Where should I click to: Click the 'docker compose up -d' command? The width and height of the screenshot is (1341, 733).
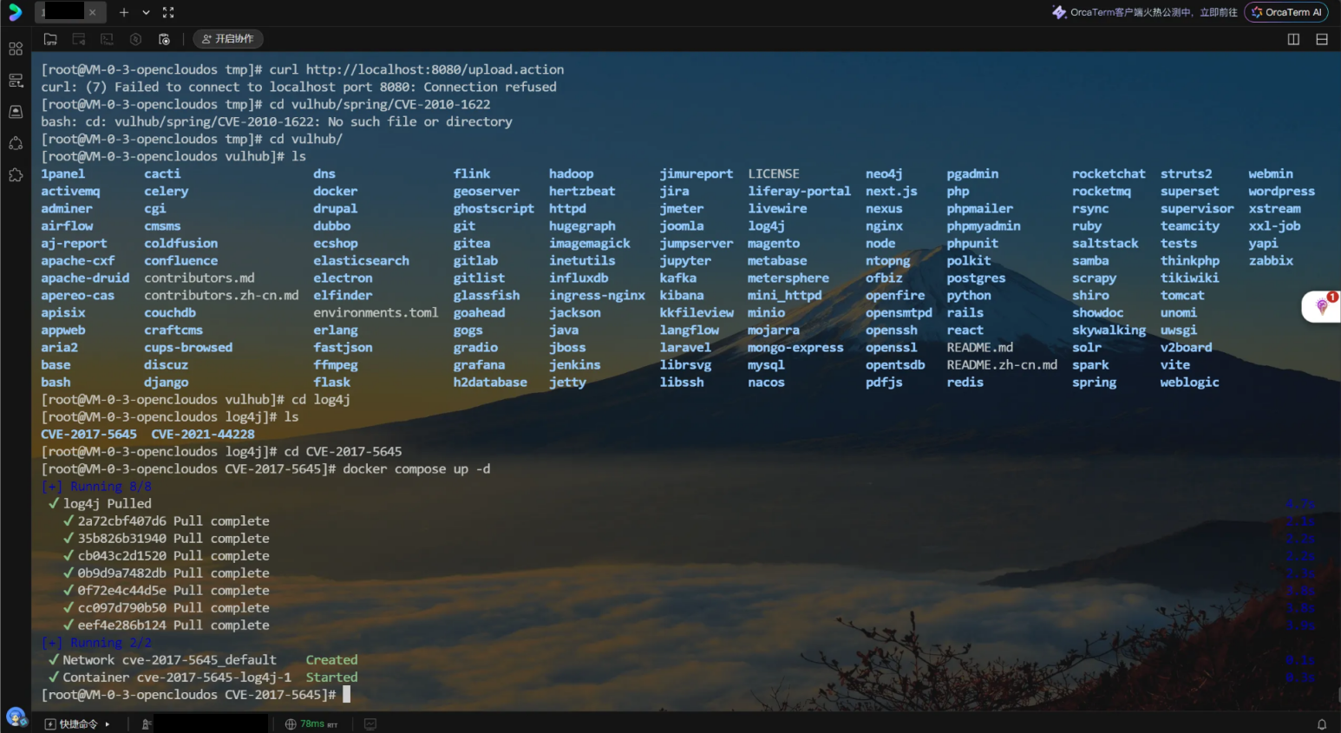(416, 468)
